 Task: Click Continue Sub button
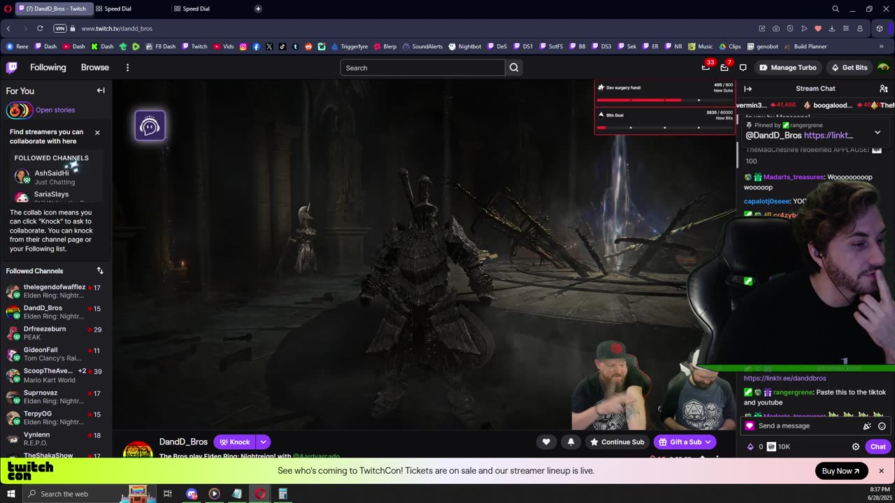(x=617, y=442)
